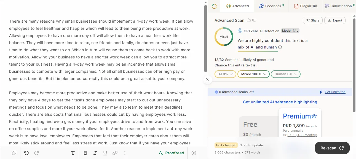Follow the 'Get unlimited' link
This screenshot has height=159, width=356.
pyautogui.click(x=335, y=92)
